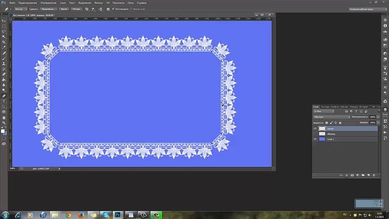
Task: Open the Редактирование menu
Action: click(x=28, y=2)
